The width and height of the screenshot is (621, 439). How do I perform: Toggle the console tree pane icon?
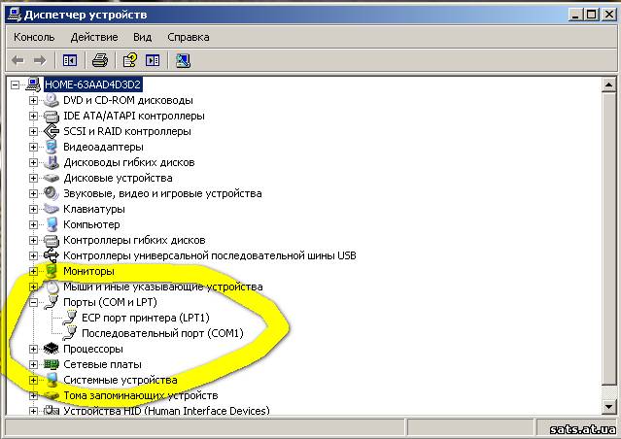70,60
